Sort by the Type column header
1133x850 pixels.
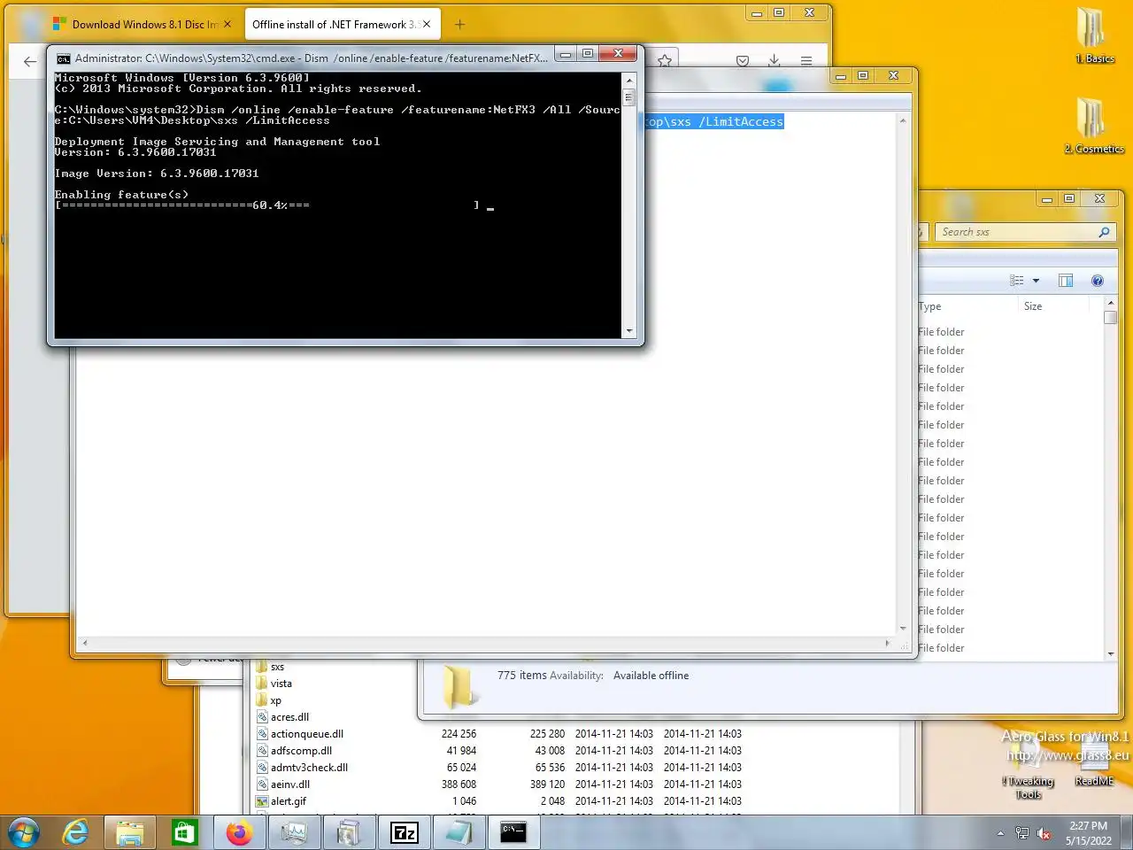click(x=929, y=306)
